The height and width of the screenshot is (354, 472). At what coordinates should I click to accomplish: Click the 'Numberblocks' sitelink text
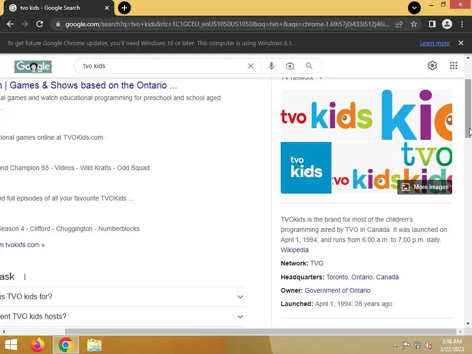click(x=119, y=229)
